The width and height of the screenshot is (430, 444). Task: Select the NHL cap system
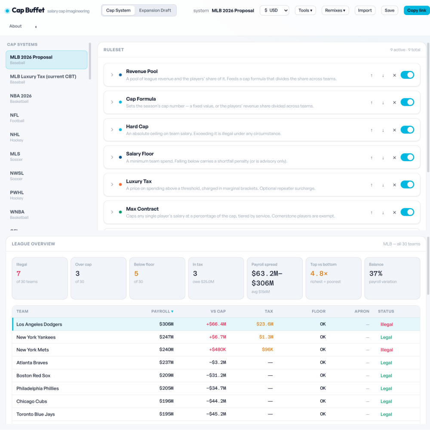(46, 137)
